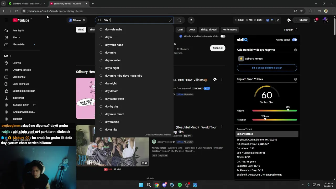Open the vidIQ list icon in header
The image size is (336, 189).
272,20
